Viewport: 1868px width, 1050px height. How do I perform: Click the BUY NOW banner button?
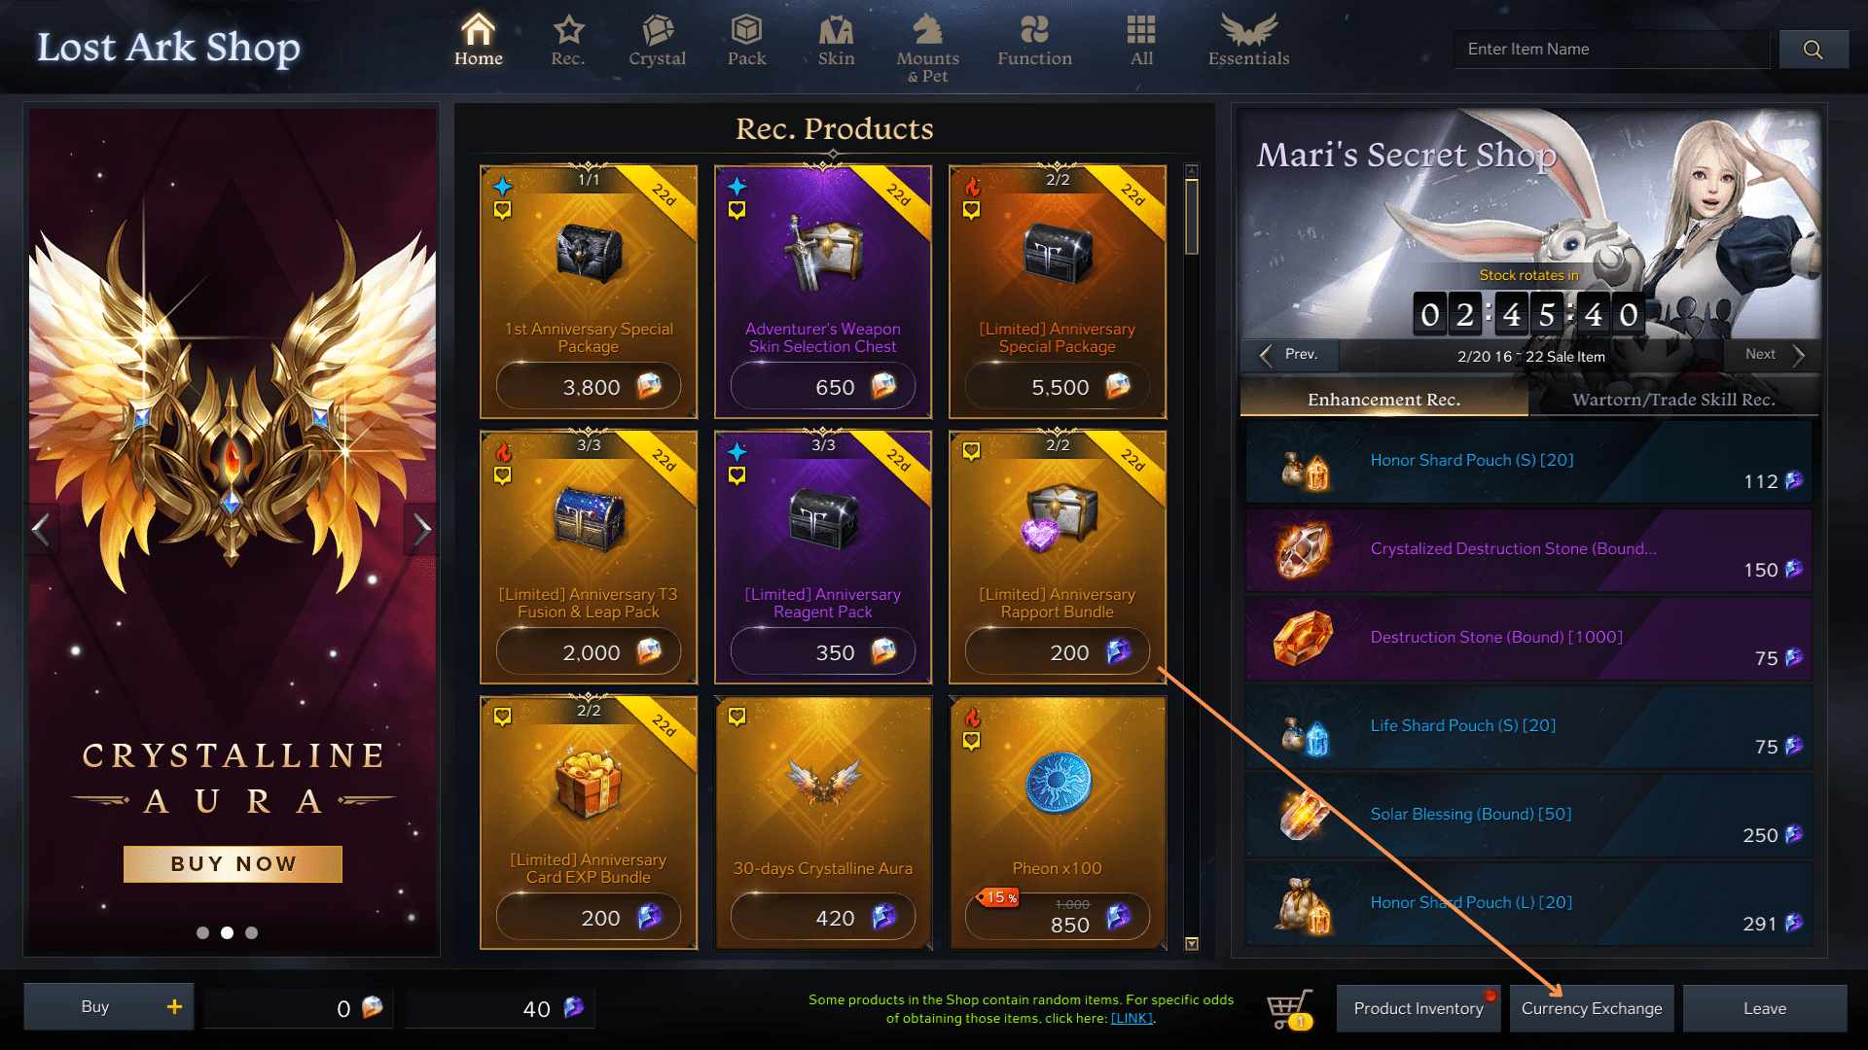pyautogui.click(x=233, y=864)
